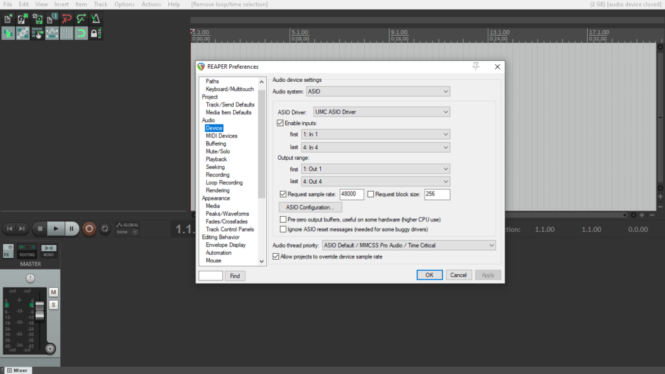This screenshot has width=665, height=374.
Task: Open the ASIO Driver dropdown
Action: [x=381, y=112]
